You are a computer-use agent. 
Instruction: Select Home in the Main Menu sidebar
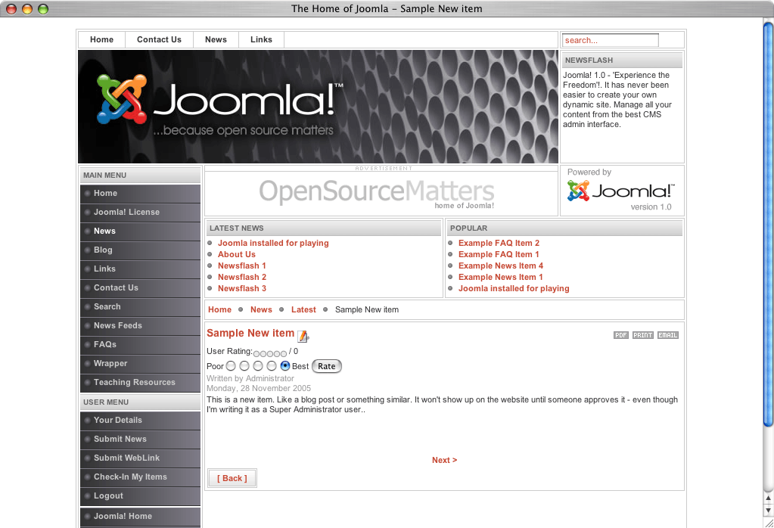point(140,194)
